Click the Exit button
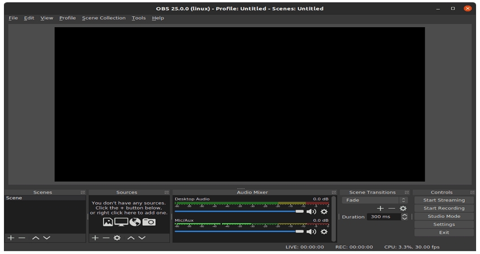The width and height of the screenshot is (480, 254). click(x=444, y=233)
